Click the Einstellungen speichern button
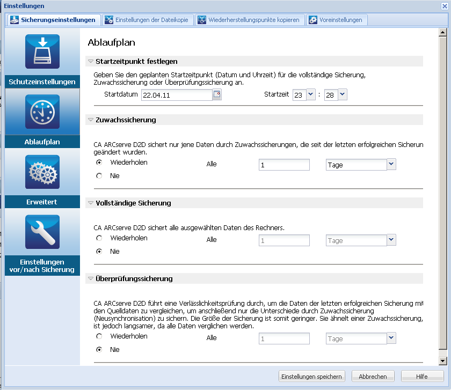The width and height of the screenshot is (451, 390). (312, 377)
